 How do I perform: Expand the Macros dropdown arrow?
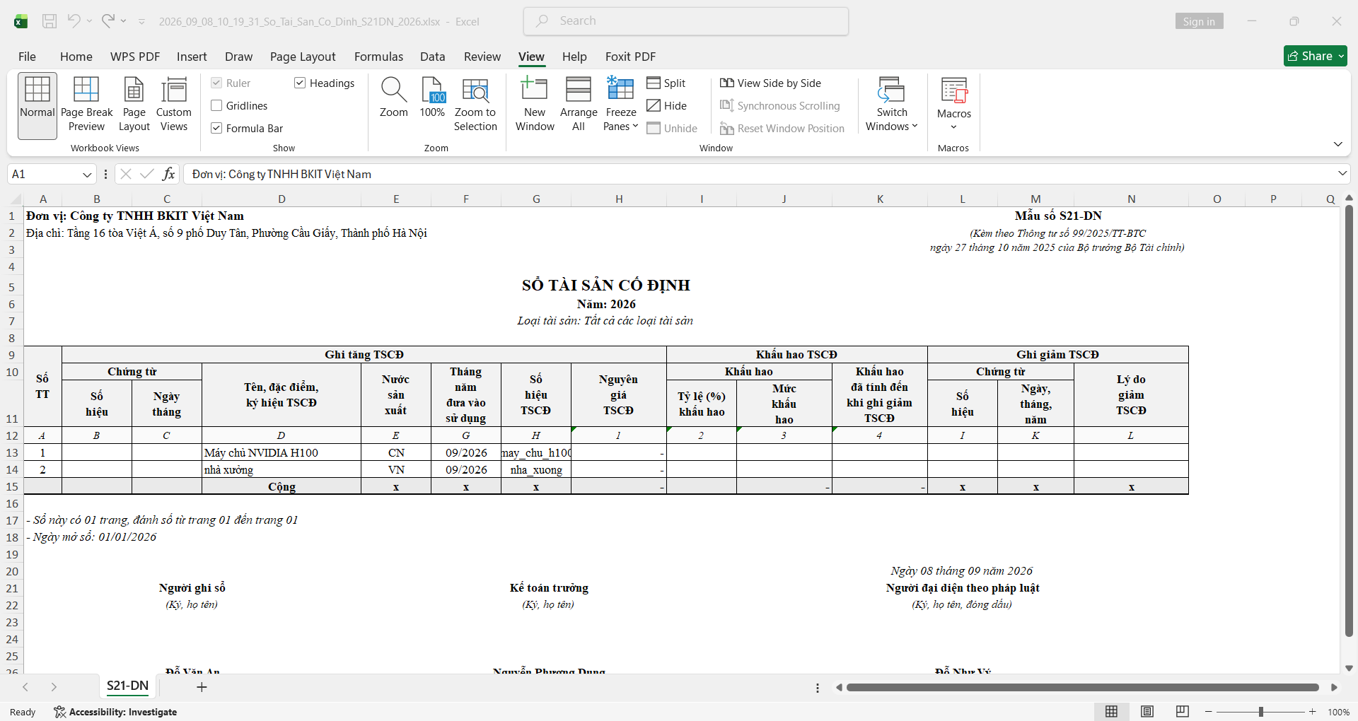click(954, 127)
